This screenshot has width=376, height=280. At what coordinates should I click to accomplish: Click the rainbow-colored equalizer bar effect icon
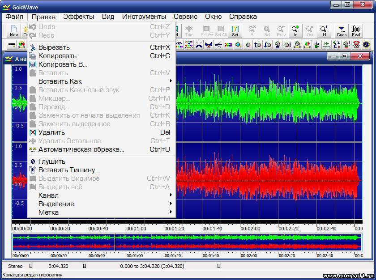[x=228, y=45]
